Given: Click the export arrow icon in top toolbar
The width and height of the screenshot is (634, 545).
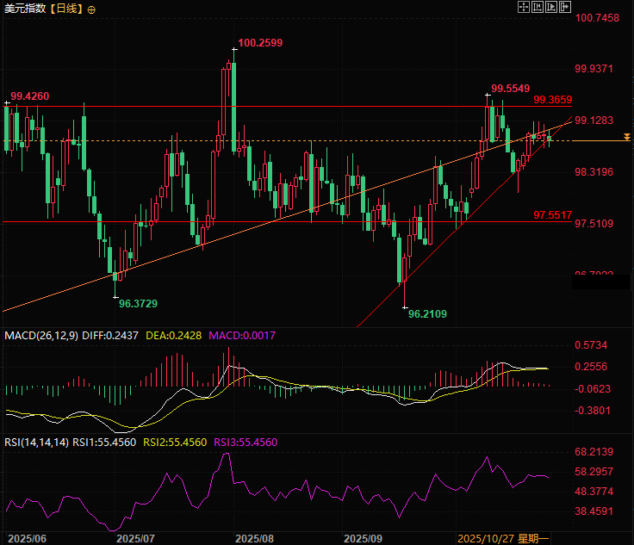Looking at the screenshot, I should point(565,7).
